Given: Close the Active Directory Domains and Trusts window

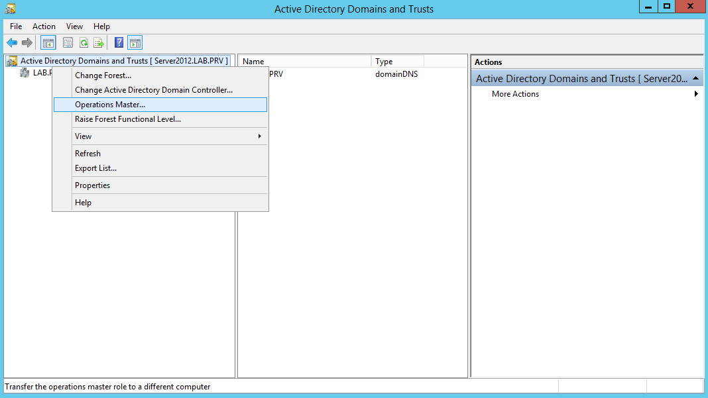Looking at the screenshot, I should 690,7.
